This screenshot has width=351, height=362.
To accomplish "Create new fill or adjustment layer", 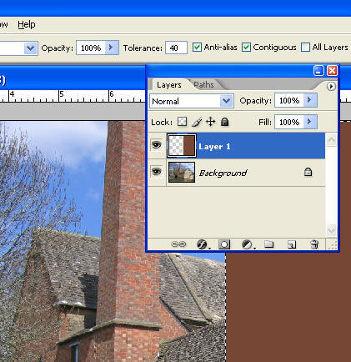I will pos(248,244).
